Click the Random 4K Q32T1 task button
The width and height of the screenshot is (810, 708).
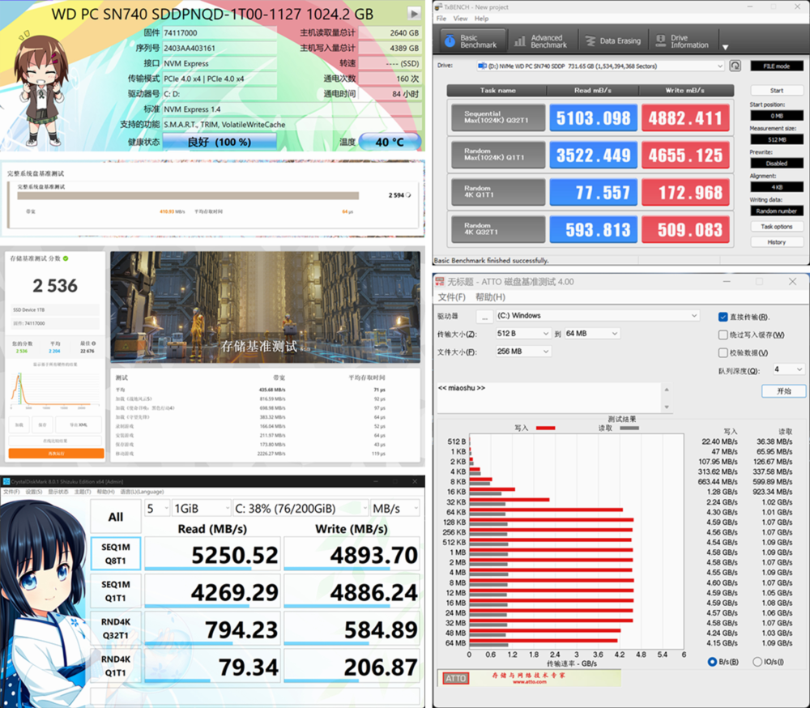(498, 229)
